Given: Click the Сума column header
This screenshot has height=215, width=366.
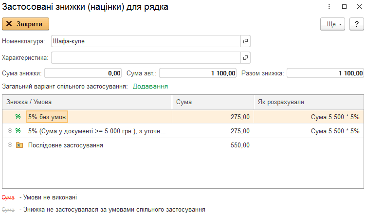Looking at the screenshot, I should [213, 102].
